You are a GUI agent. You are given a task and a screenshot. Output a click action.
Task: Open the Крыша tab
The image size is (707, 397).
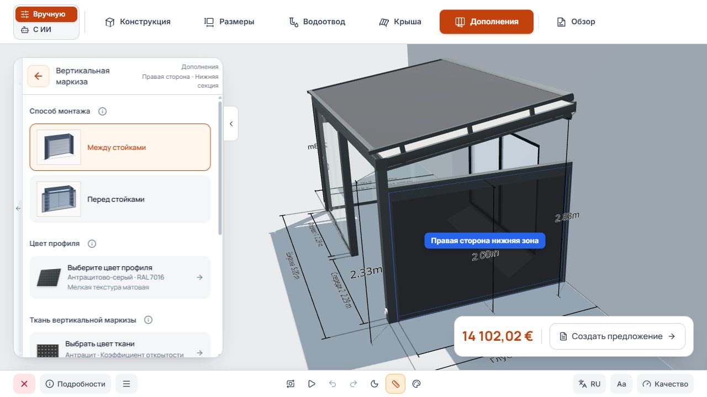(x=400, y=22)
